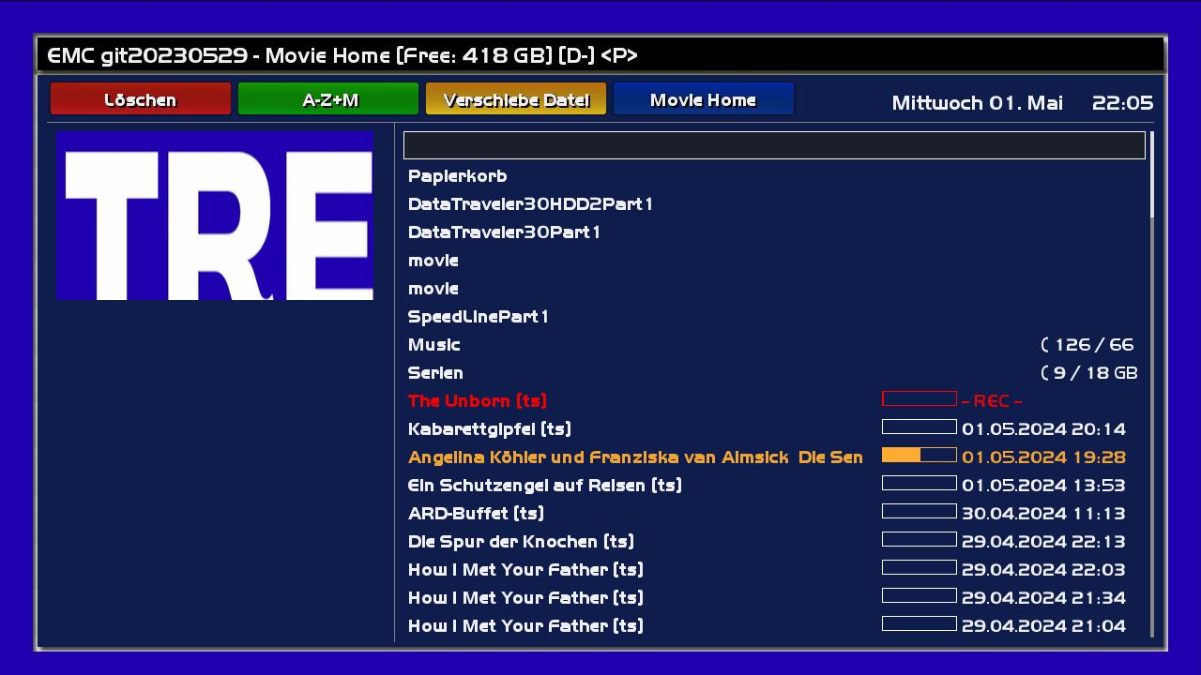Image resolution: width=1201 pixels, height=675 pixels.
Task: Click the red REC progress bar indicator
Action: coord(919,399)
